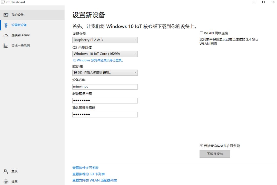Viewport: 277px width, 185px height.
Task: Click the 设备名称 field containing minwinpc
Action: coord(105,87)
